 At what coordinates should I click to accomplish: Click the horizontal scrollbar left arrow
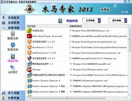pyautogui.click(x=28, y=98)
